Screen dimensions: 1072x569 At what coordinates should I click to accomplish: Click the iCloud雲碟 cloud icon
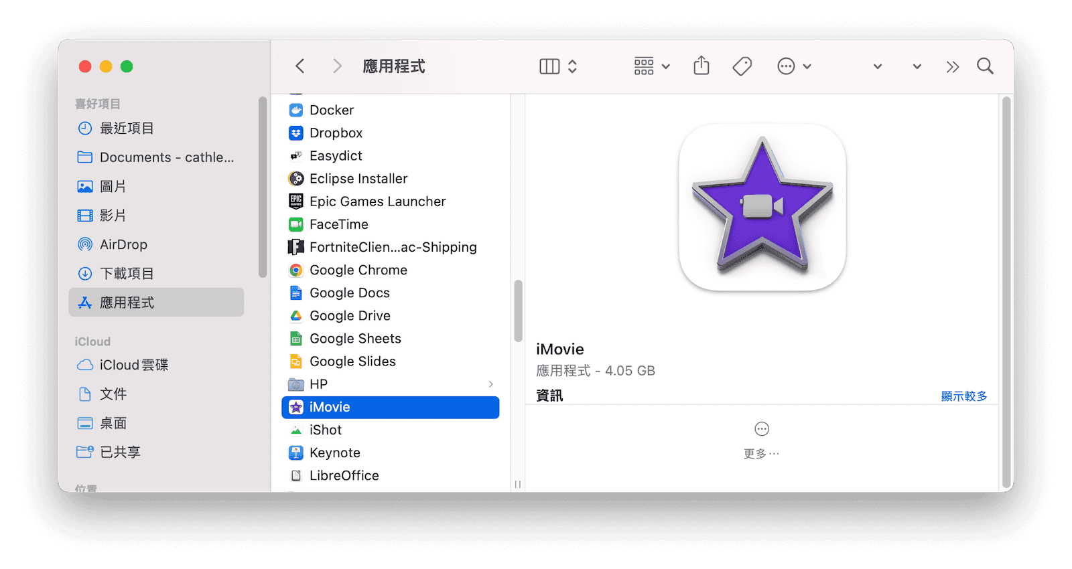85,365
